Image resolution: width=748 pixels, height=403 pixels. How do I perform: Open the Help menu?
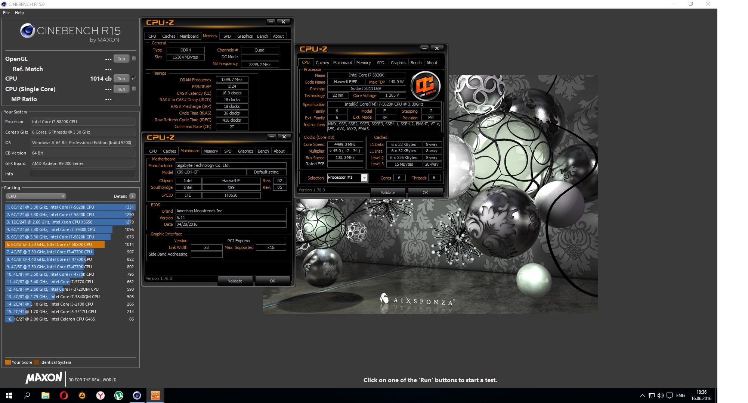pos(19,13)
